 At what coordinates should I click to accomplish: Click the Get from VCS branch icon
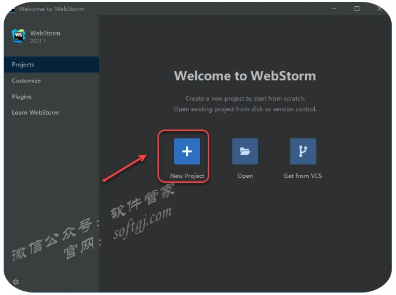tap(303, 151)
